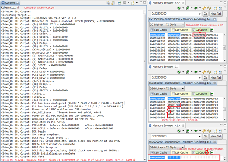Viewport: 228px width, 162px height.
Task: Click the new view icon in middle Memory Browser
Action: click(x=216, y=72)
